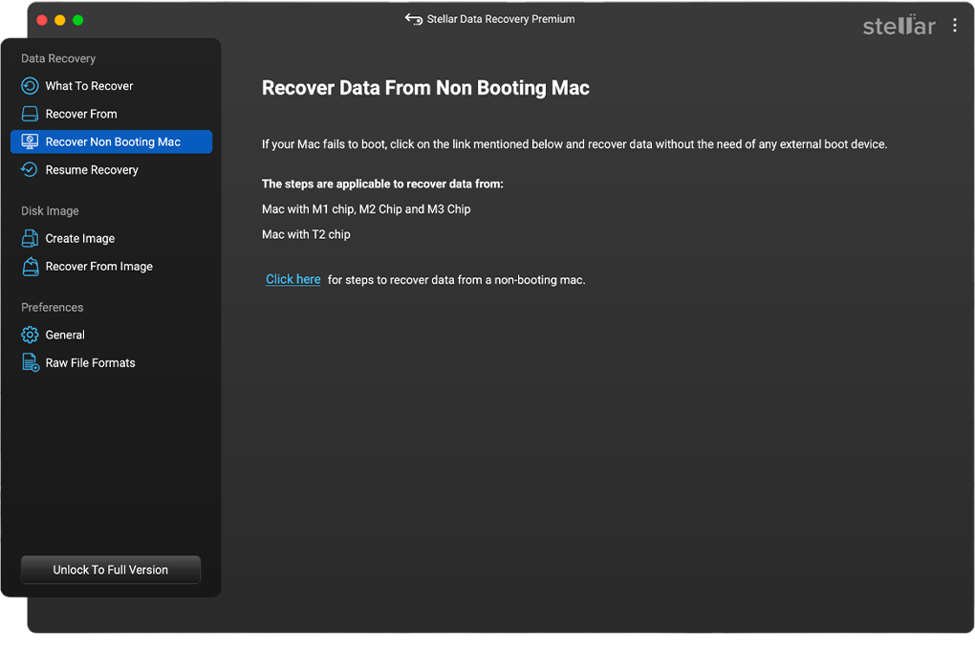This screenshot has height=651, width=975.
Task: Click text Mac with M1 chip, M2 Chip and M3 Chip
Action: pyautogui.click(x=366, y=209)
